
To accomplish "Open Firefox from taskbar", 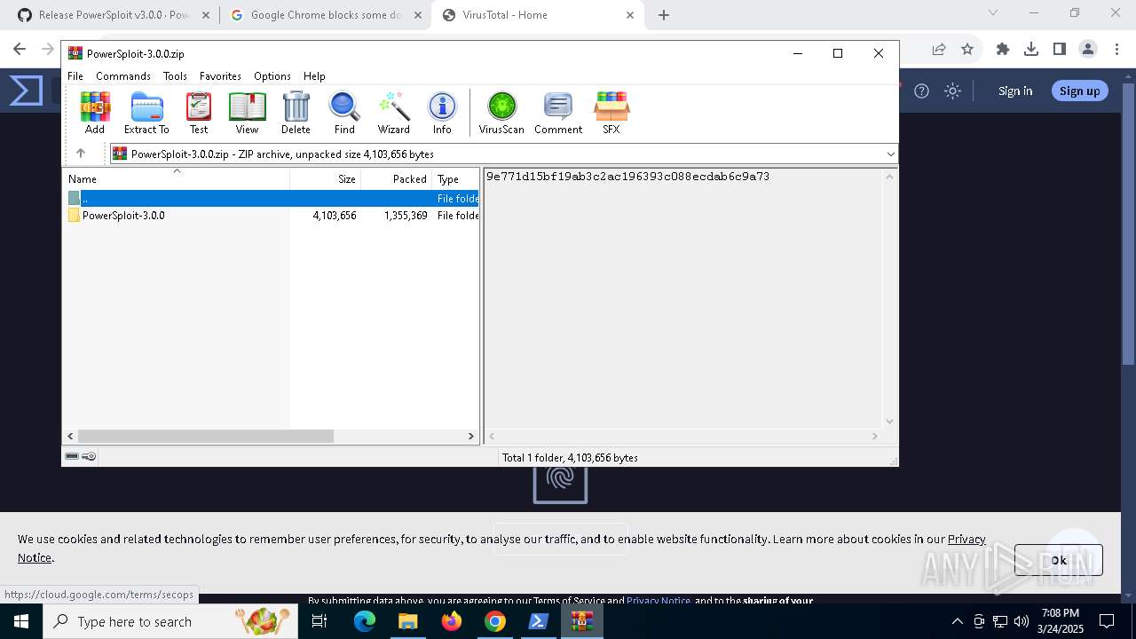I will [452, 621].
